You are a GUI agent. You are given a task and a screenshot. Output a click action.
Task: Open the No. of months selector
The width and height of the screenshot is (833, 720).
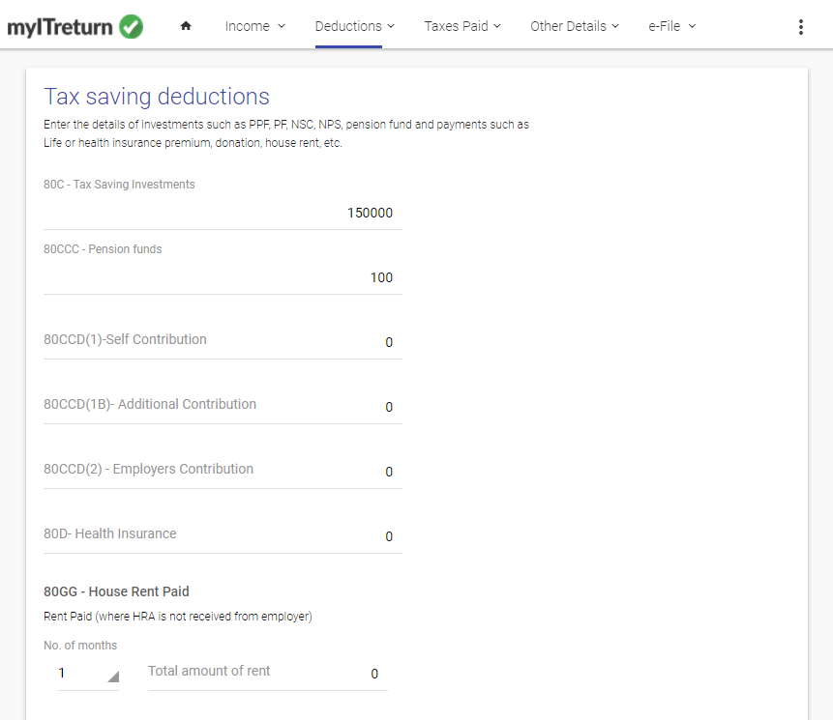[88, 674]
